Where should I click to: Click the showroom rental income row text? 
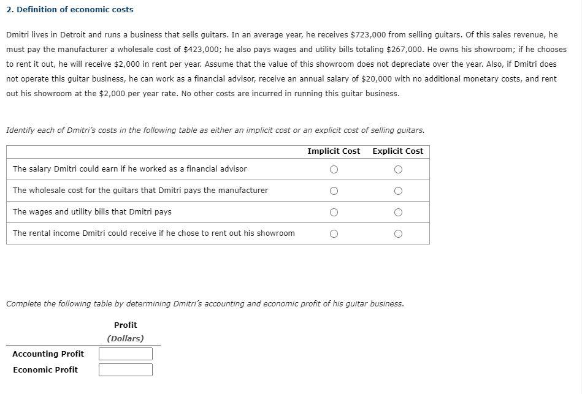coord(154,233)
